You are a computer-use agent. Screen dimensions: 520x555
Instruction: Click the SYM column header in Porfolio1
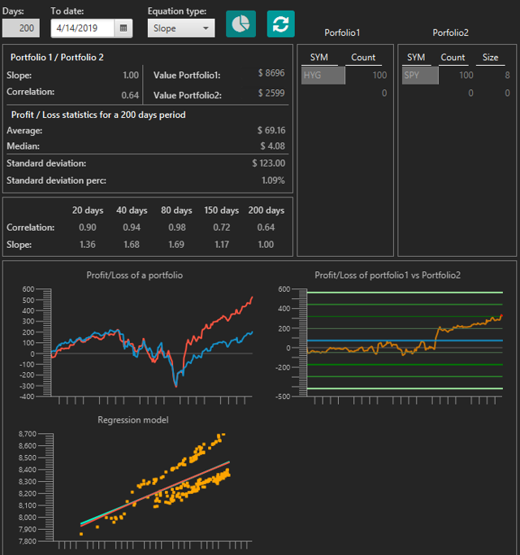pos(319,58)
